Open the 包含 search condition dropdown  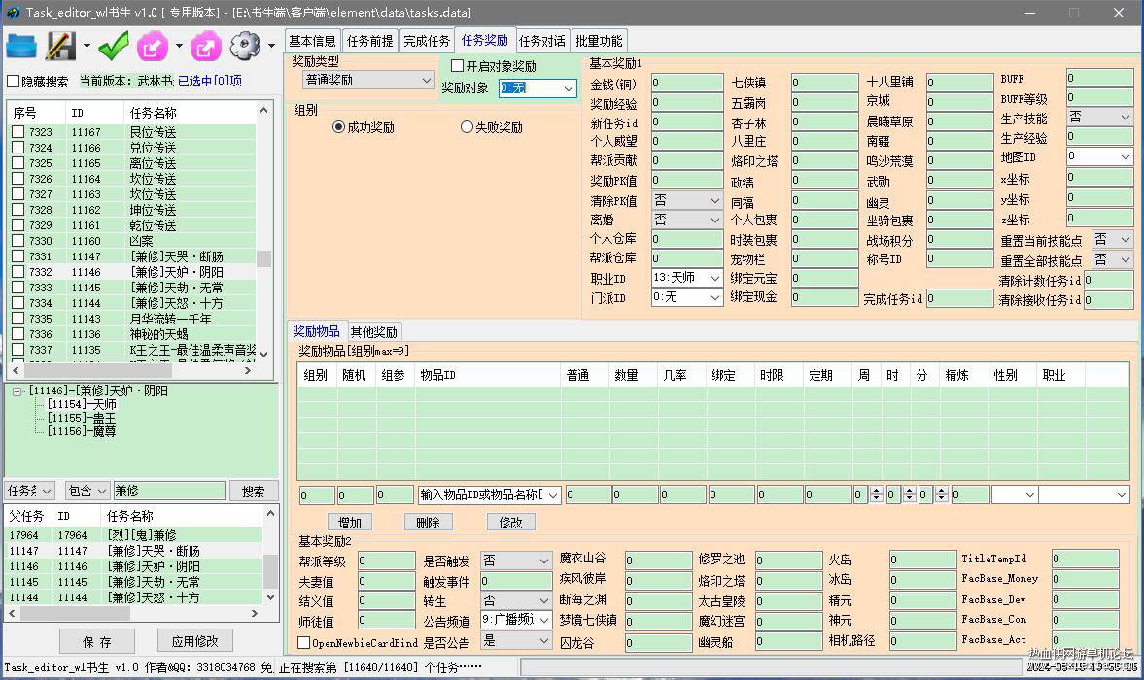point(87,491)
